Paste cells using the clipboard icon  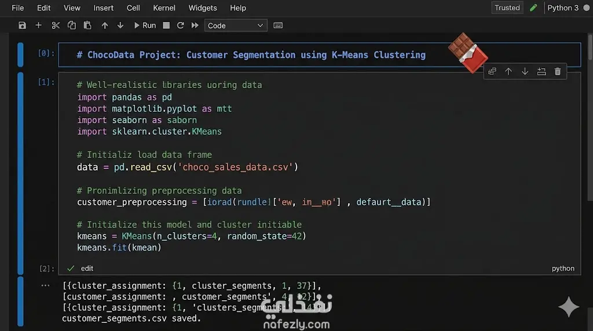tap(87, 25)
